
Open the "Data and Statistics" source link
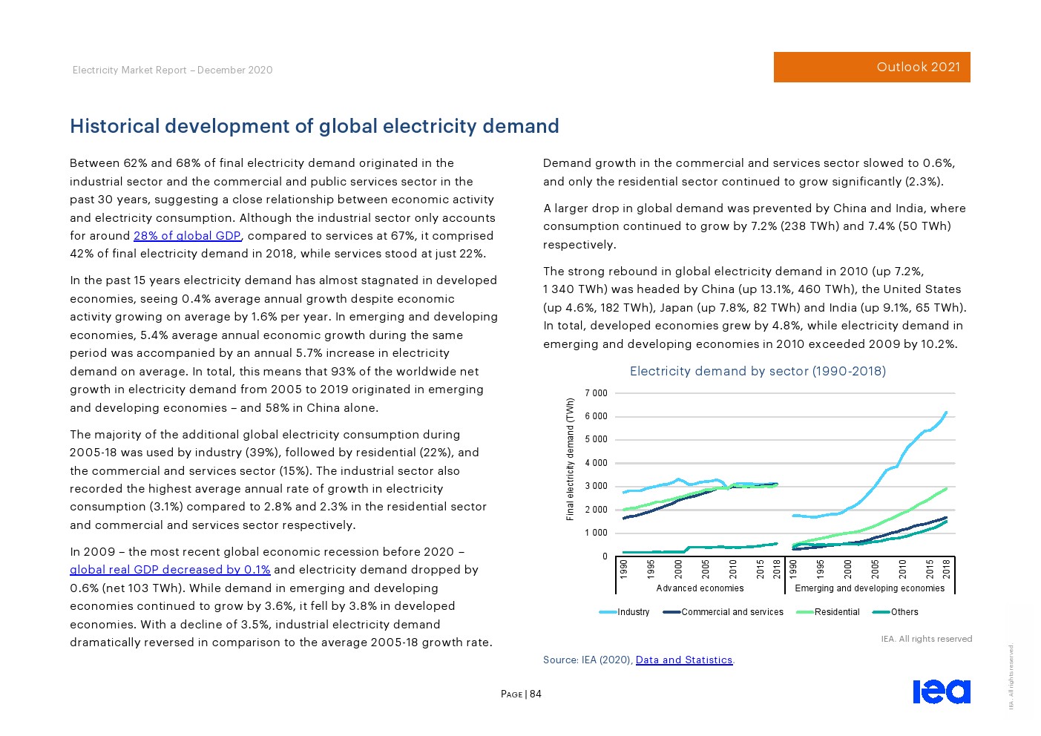[x=683, y=660]
